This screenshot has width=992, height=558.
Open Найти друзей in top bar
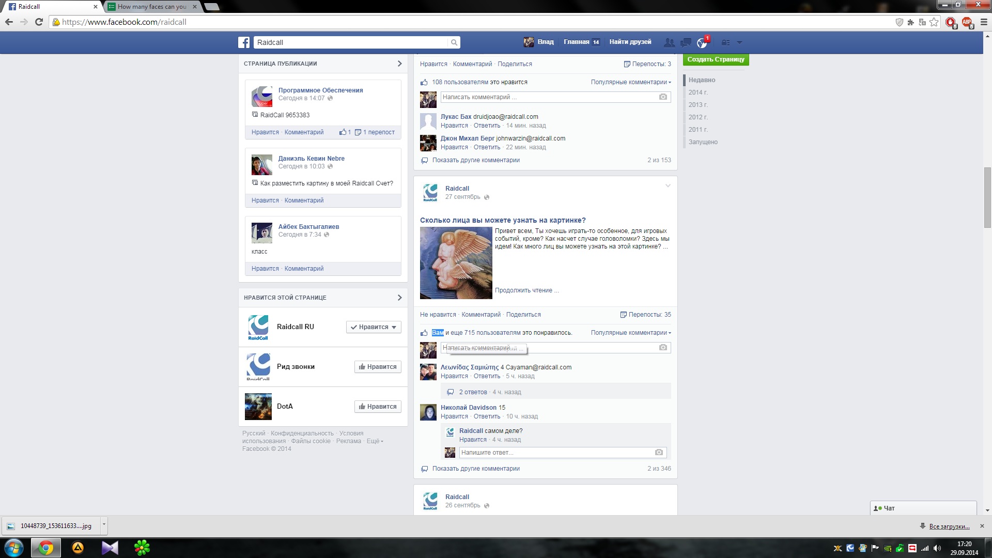pos(630,42)
